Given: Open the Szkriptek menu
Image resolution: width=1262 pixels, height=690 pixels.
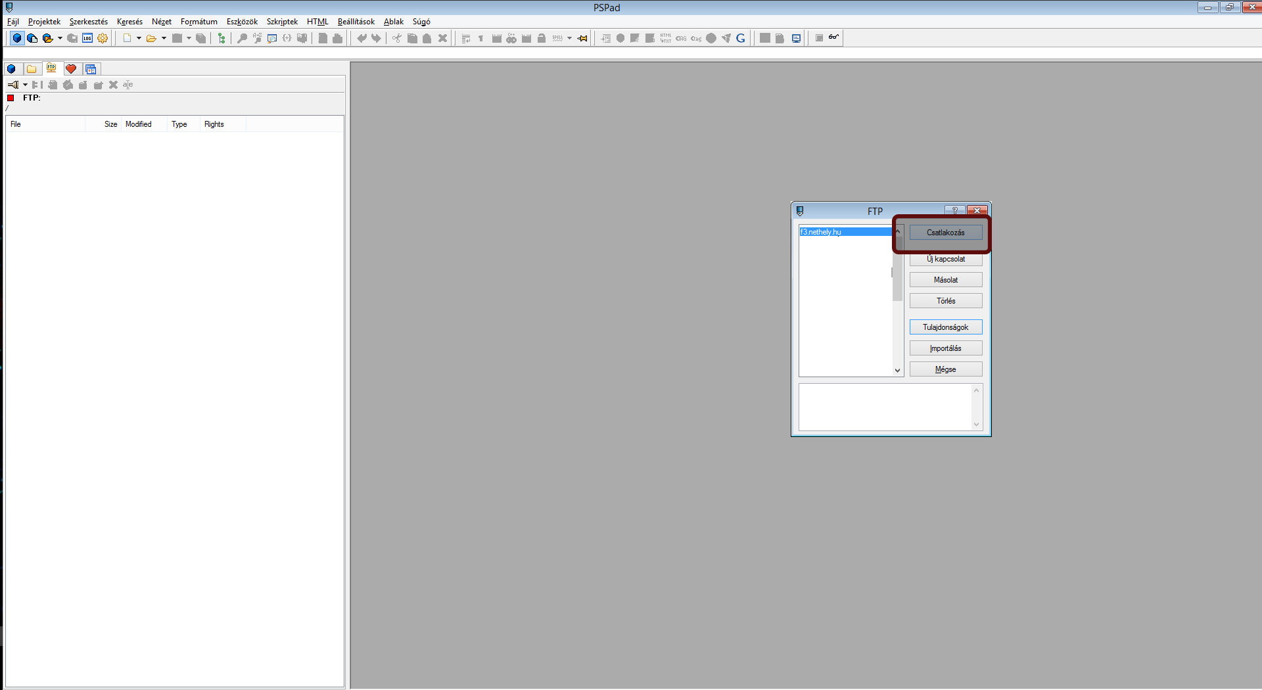Looking at the screenshot, I should click(x=282, y=22).
